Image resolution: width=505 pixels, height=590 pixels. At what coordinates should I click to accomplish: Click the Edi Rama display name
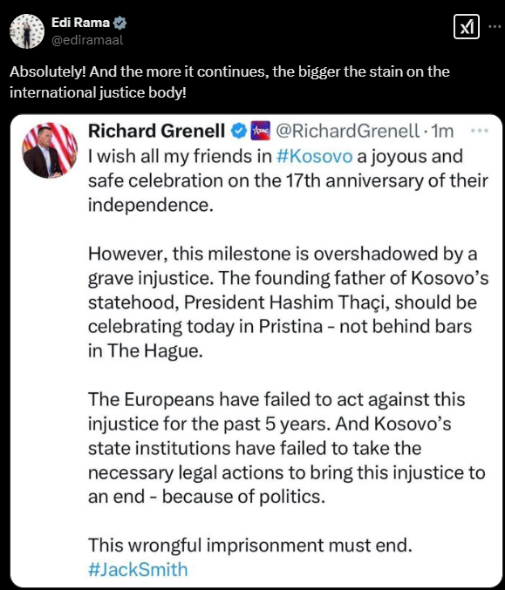(x=80, y=23)
